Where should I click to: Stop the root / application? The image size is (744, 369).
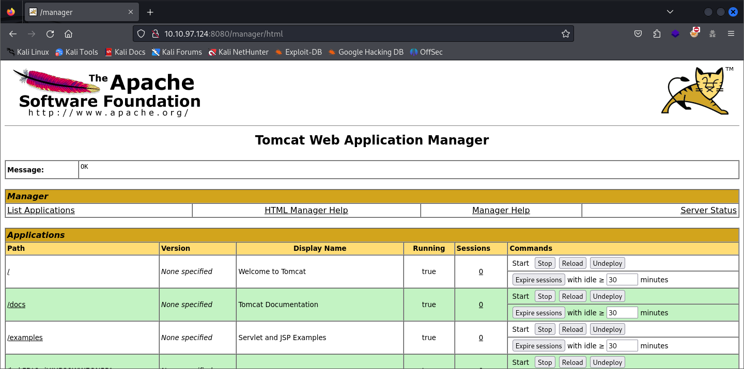[545, 263]
